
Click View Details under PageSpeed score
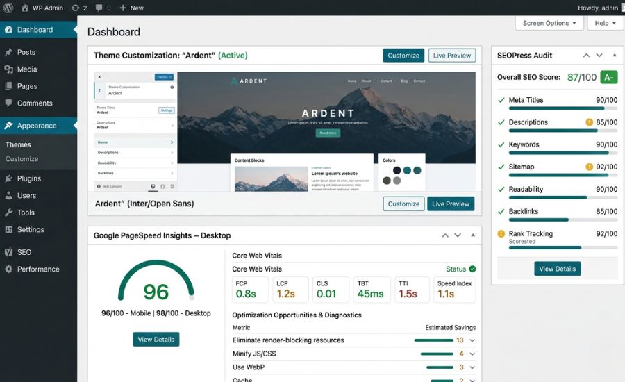point(156,340)
